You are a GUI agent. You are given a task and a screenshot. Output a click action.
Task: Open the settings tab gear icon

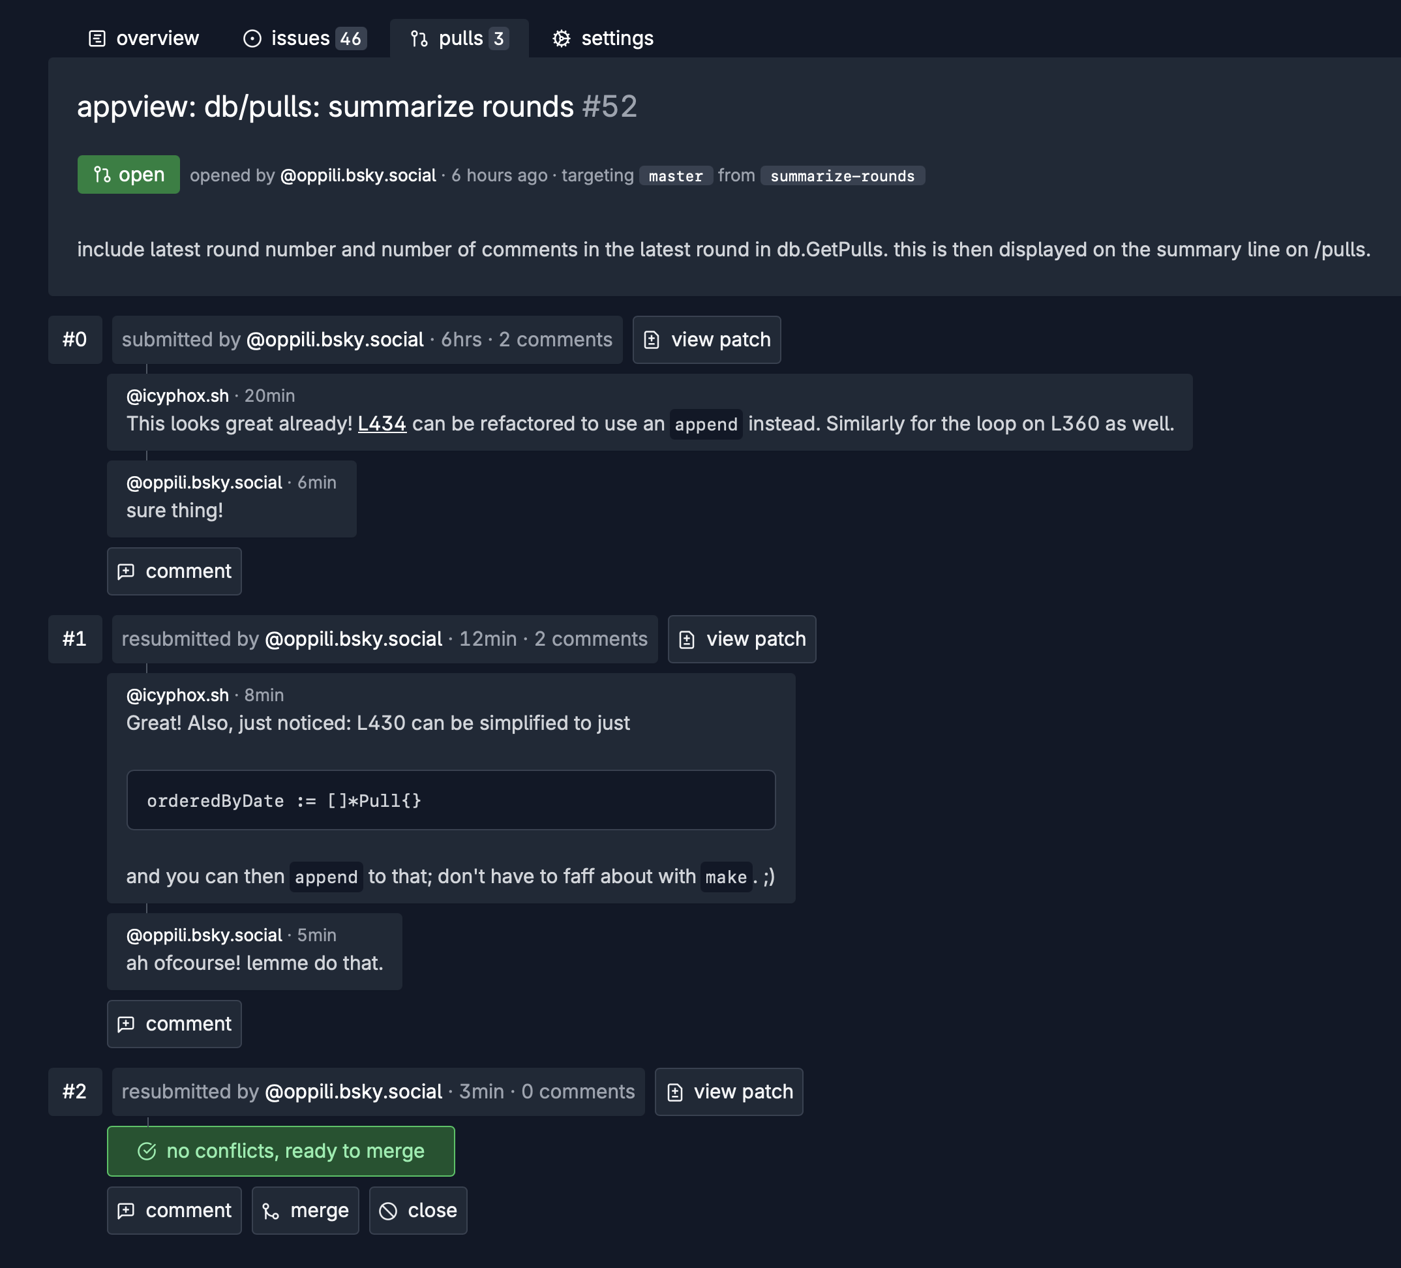[562, 38]
